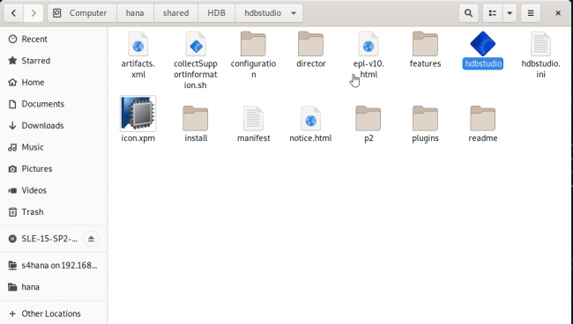The image size is (573, 324).
Task: Eject the SLE-15-SP2 disc
Action: tap(91, 239)
